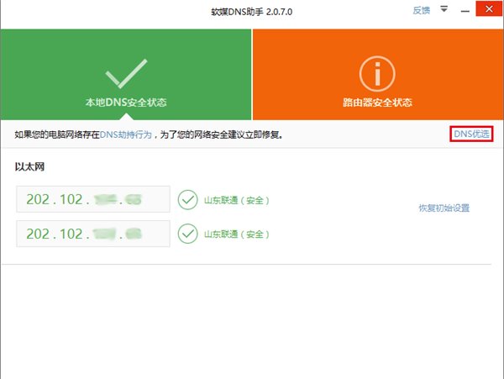Click the info icon in orange panel
The image size is (504, 379).
[377, 72]
